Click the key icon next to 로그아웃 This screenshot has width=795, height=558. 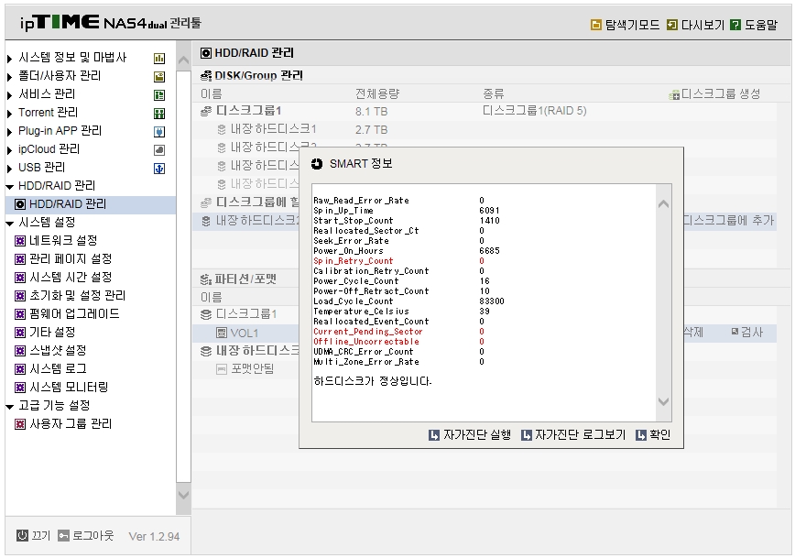[63, 536]
